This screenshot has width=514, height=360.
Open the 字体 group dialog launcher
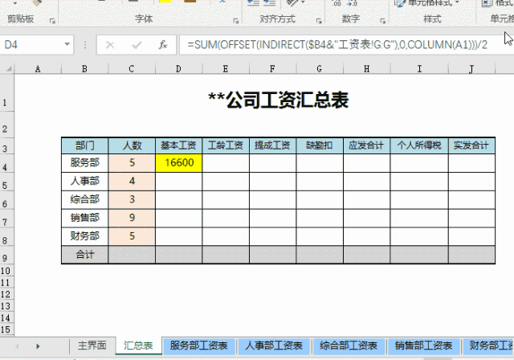point(235,21)
